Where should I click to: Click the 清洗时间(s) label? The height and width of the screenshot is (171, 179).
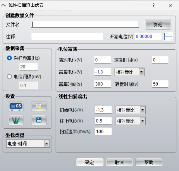(x=126, y=60)
